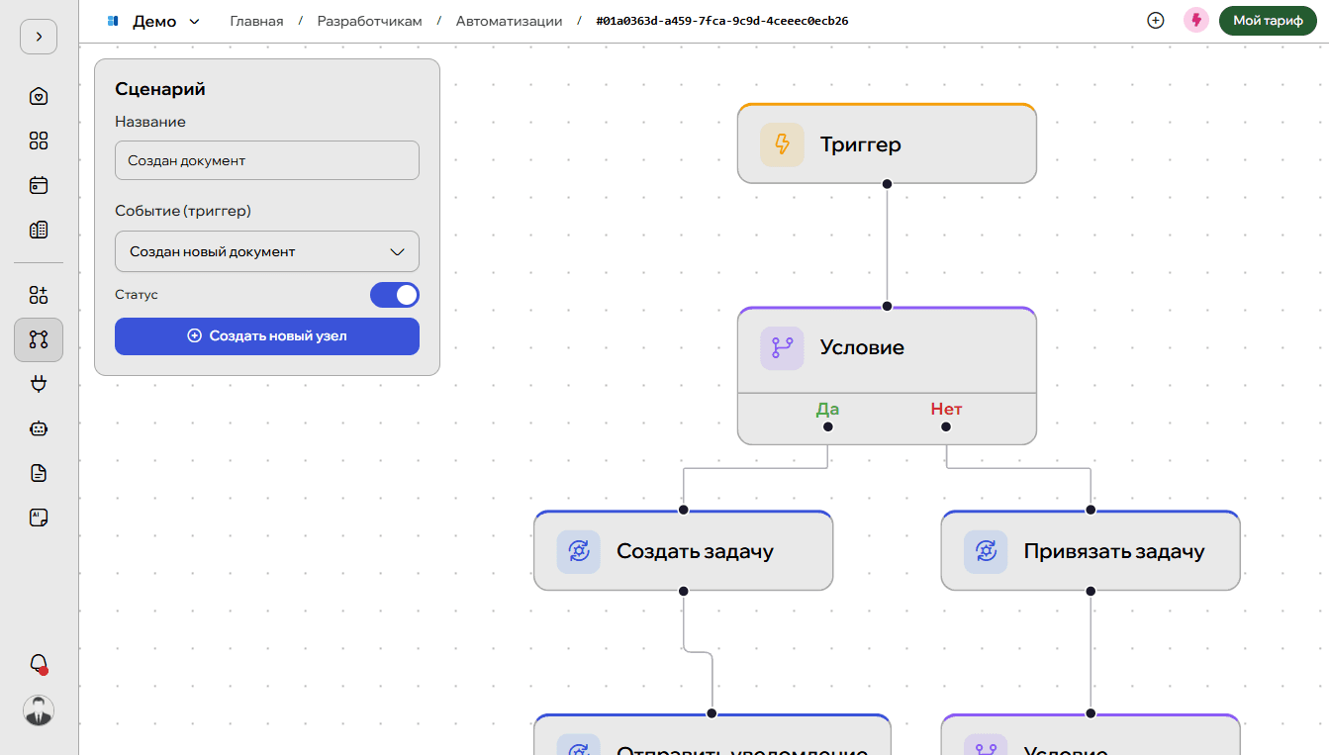Click the automation ID breadcrumb text
The width and height of the screenshot is (1329, 755).
click(x=721, y=21)
